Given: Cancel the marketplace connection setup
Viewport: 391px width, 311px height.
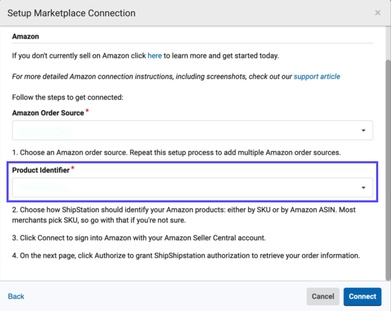Looking at the screenshot, I should point(323,296).
